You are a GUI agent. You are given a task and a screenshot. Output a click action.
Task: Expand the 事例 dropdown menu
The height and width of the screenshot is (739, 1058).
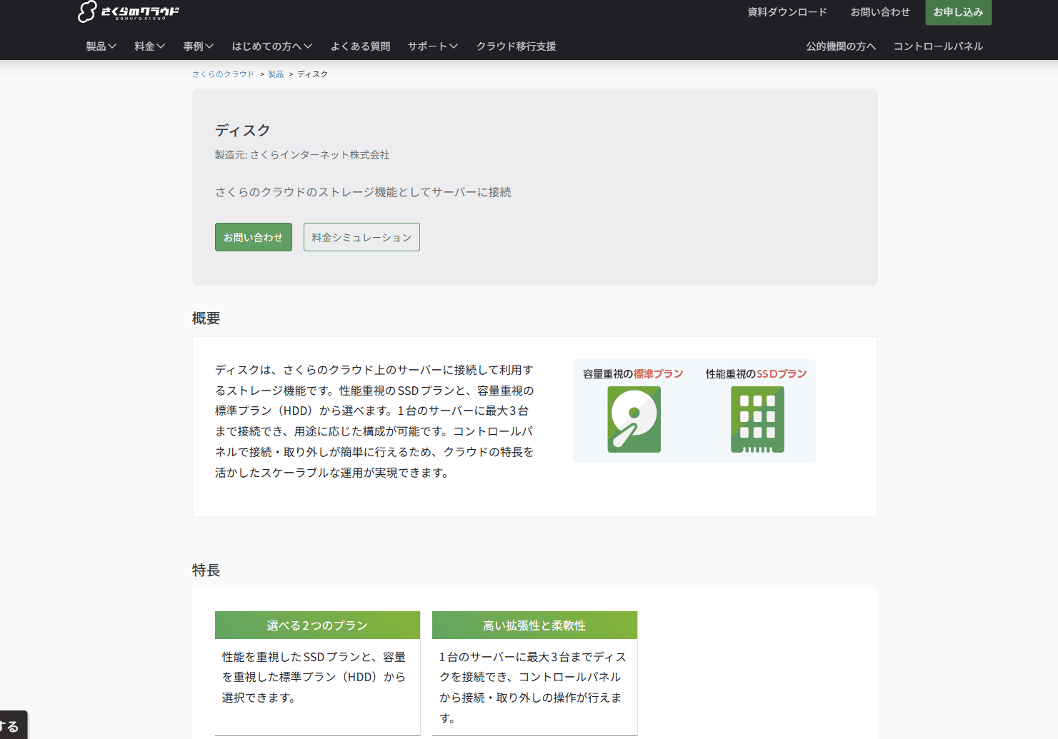[x=198, y=46]
